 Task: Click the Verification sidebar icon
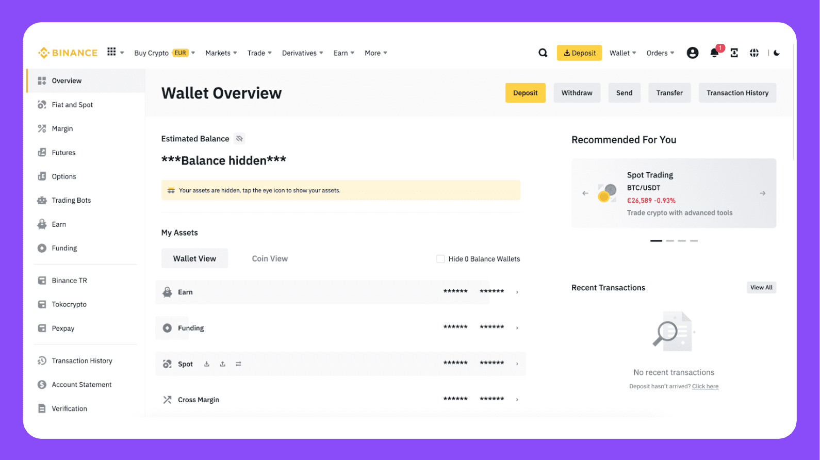42,408
